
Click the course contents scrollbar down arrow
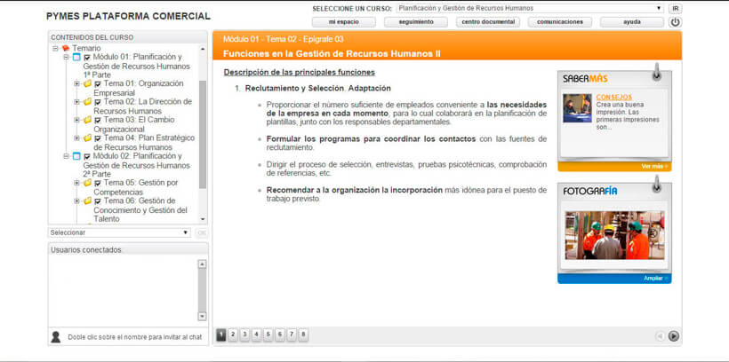point(202,218)
